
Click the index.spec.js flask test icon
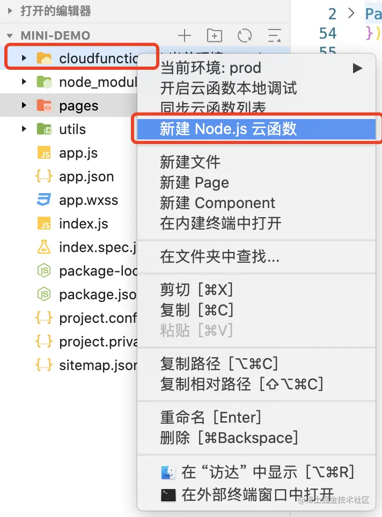pos(43,247)
